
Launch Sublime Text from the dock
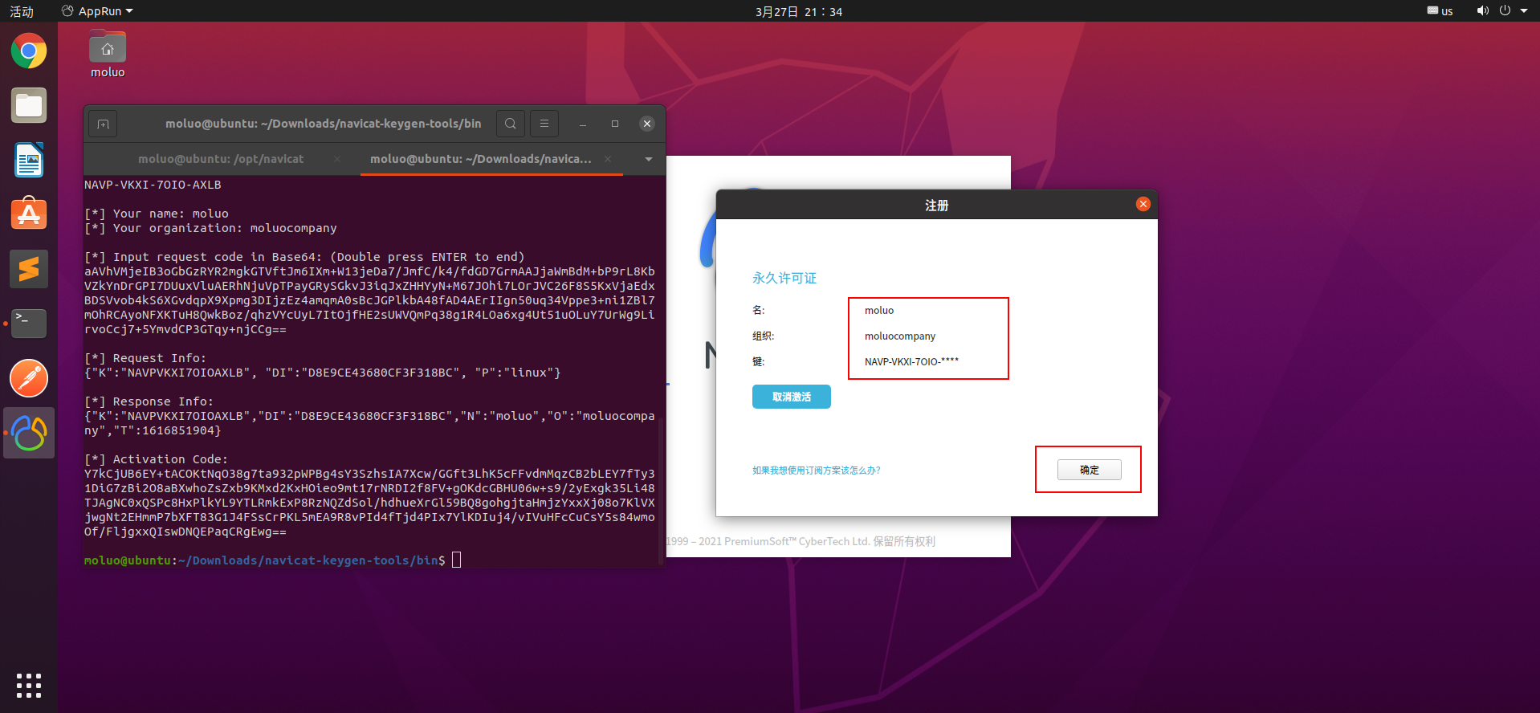[29, 269]
